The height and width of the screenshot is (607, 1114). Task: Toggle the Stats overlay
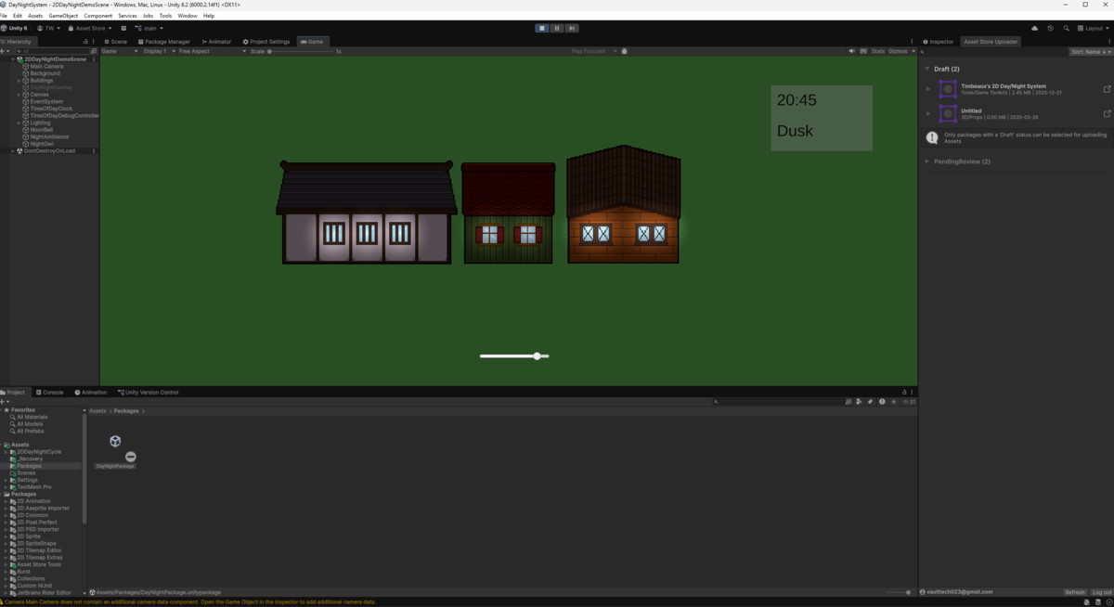877,51
